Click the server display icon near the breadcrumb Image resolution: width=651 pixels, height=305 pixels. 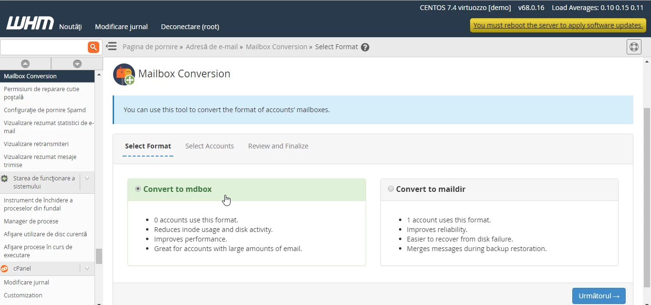pos(634,47)
